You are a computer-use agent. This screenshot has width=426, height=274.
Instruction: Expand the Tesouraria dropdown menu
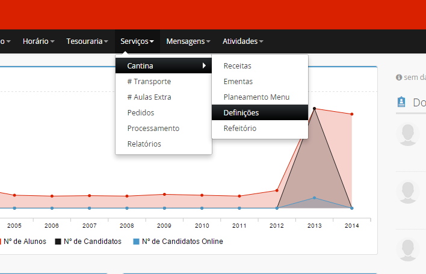click(x=87, y=41)
